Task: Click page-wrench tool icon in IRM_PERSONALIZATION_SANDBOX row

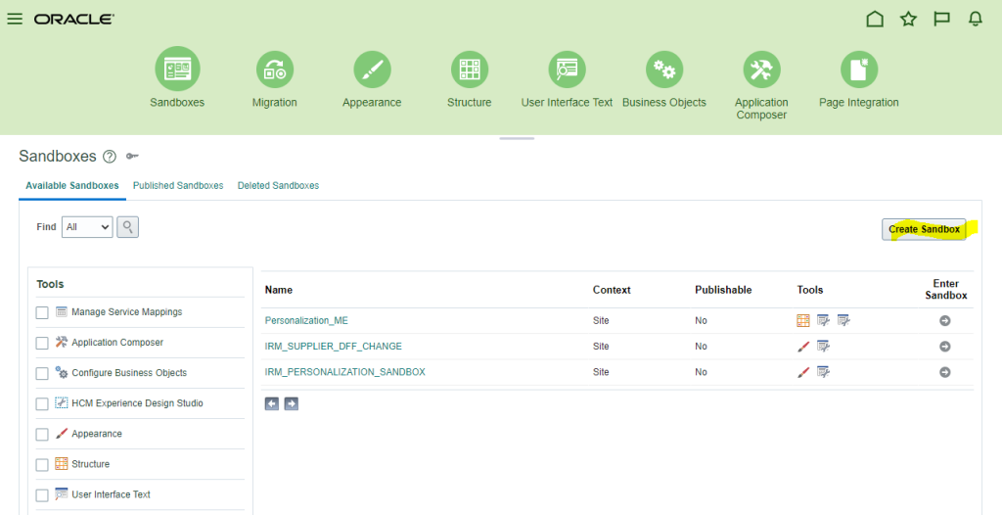Action: click(823, 372)
